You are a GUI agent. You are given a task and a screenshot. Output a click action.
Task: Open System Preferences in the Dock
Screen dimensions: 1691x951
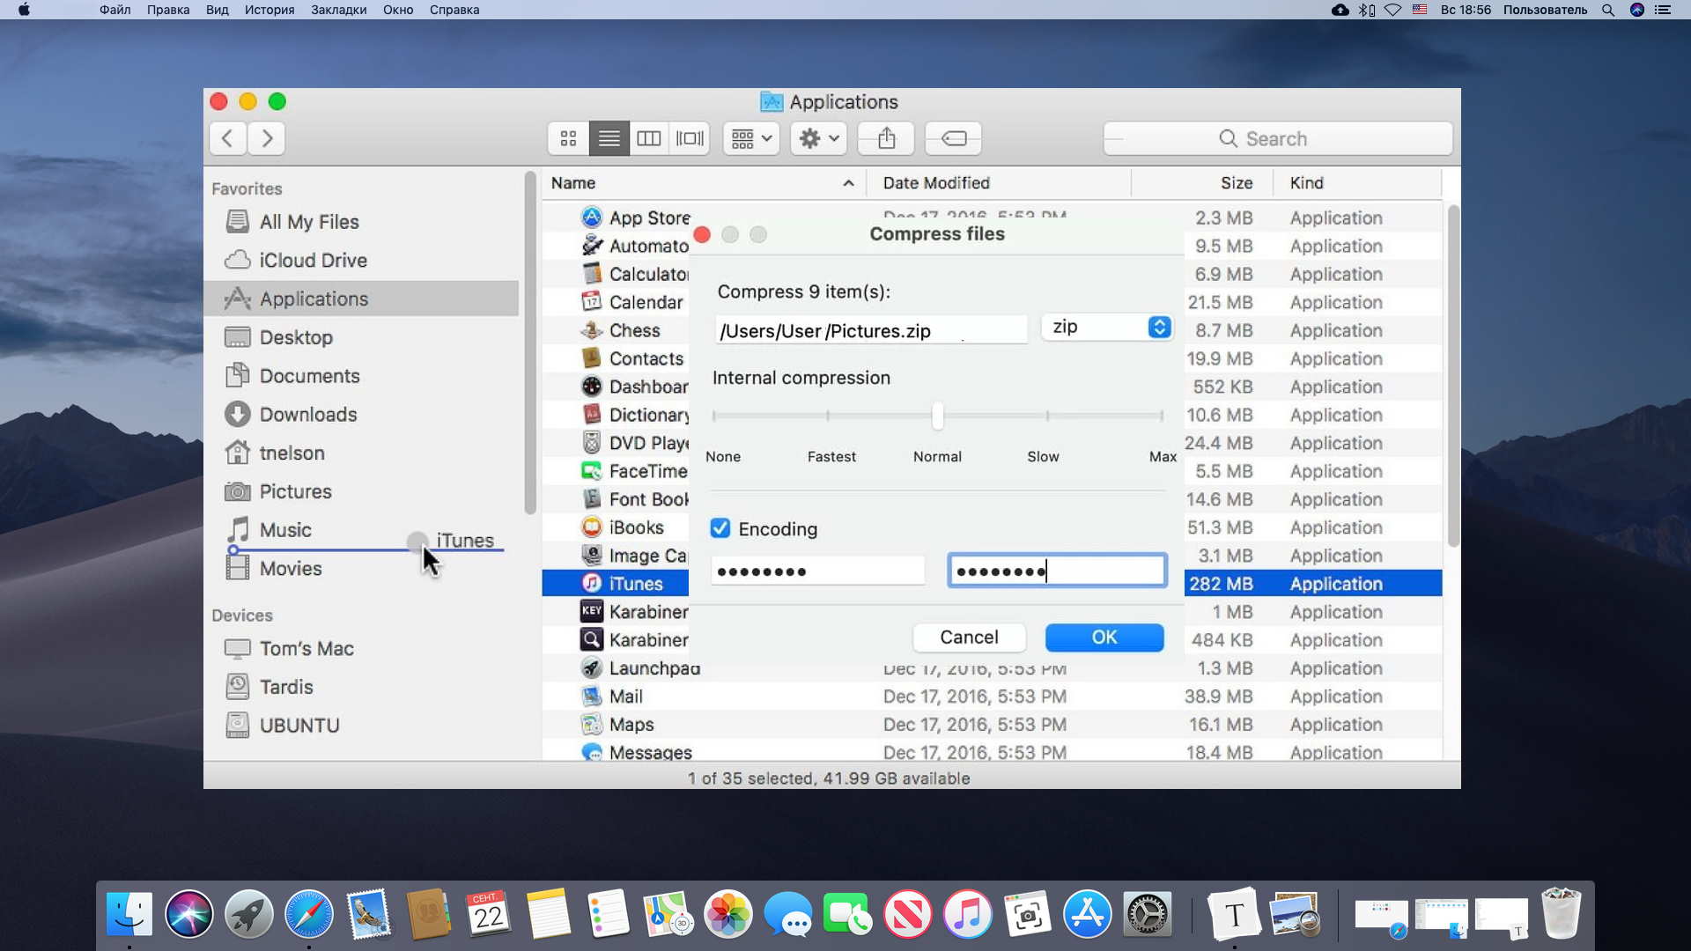1147,914
